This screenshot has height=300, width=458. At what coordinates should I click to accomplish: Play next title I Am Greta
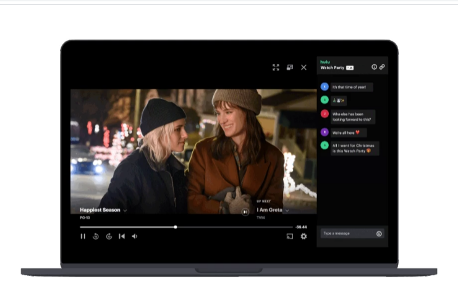[x=245, y=212]
